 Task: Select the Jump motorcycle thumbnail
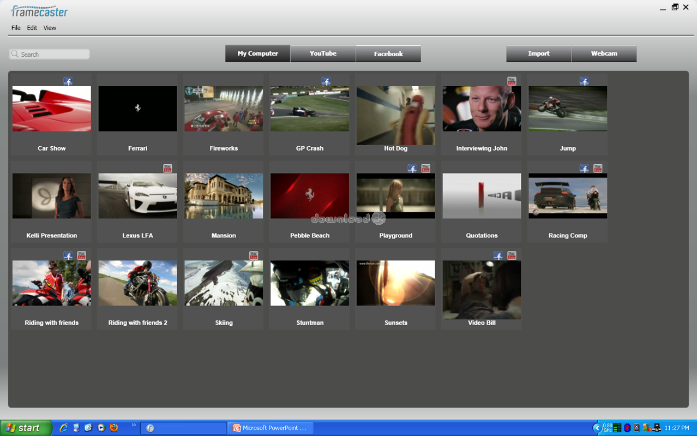(568, 109)
